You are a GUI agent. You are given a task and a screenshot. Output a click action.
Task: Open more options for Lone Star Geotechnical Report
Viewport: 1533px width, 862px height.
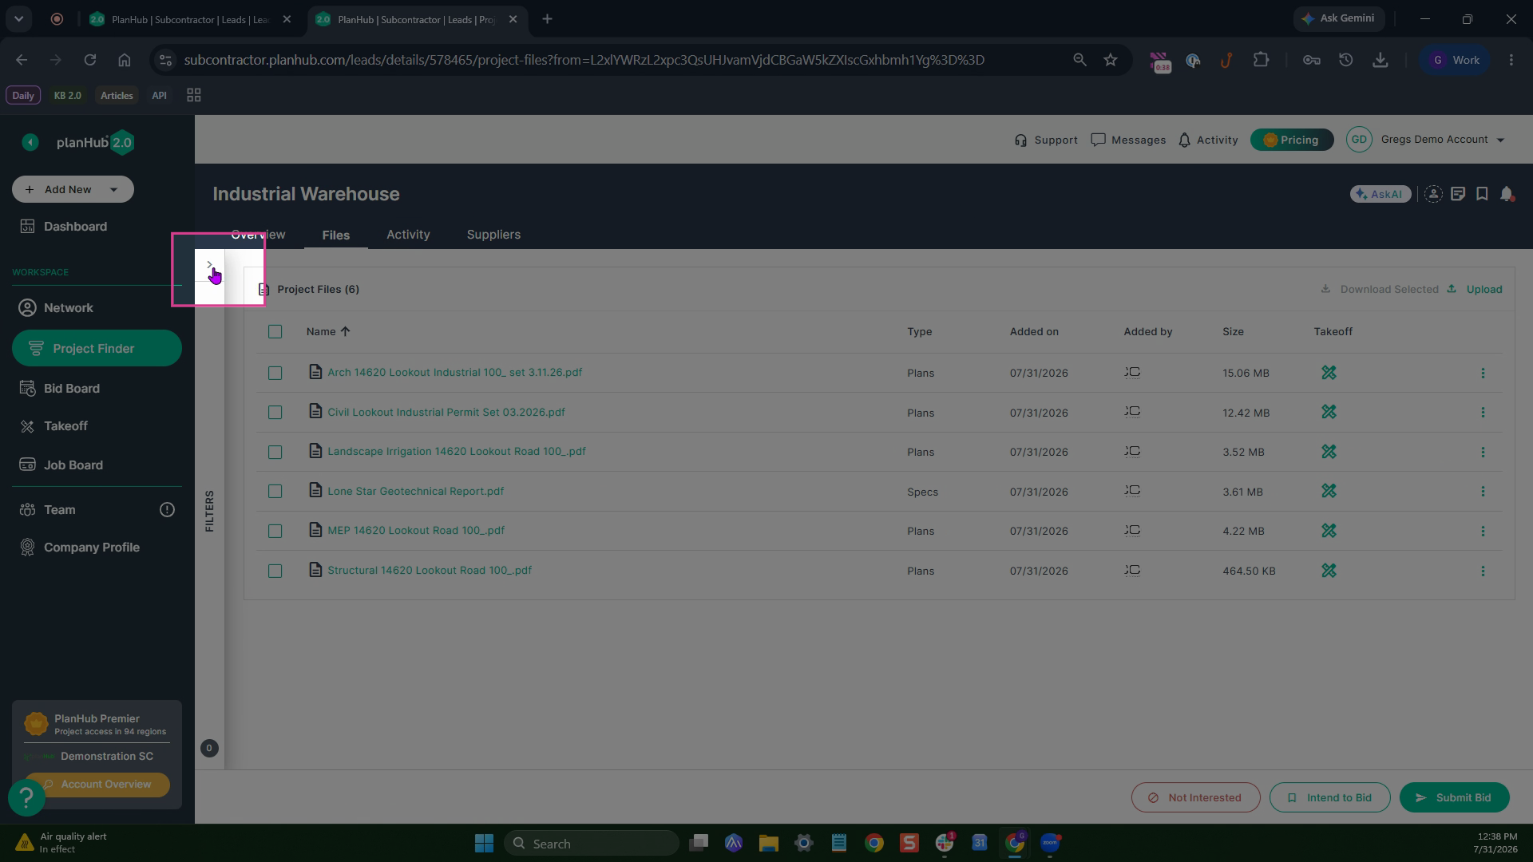point(1483,491)
